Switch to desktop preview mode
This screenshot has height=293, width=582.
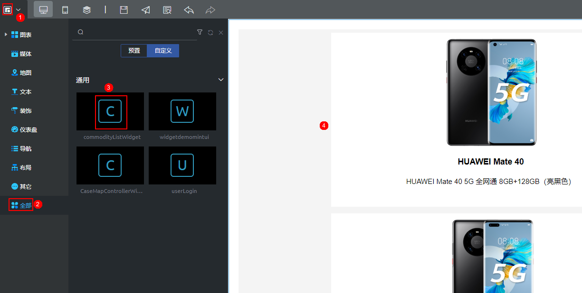coord(43,9)
